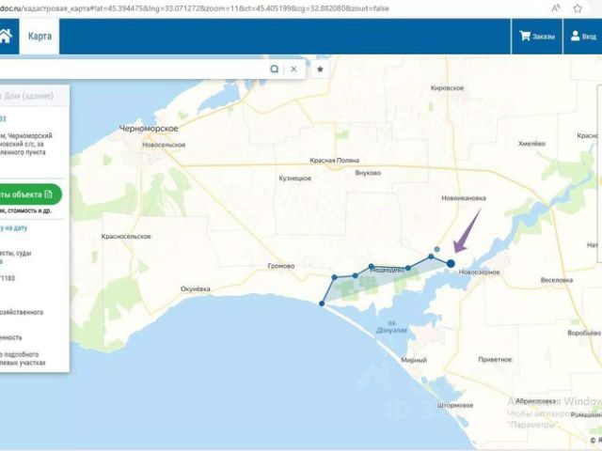Click the Черноморское label on map

point(149,129)
